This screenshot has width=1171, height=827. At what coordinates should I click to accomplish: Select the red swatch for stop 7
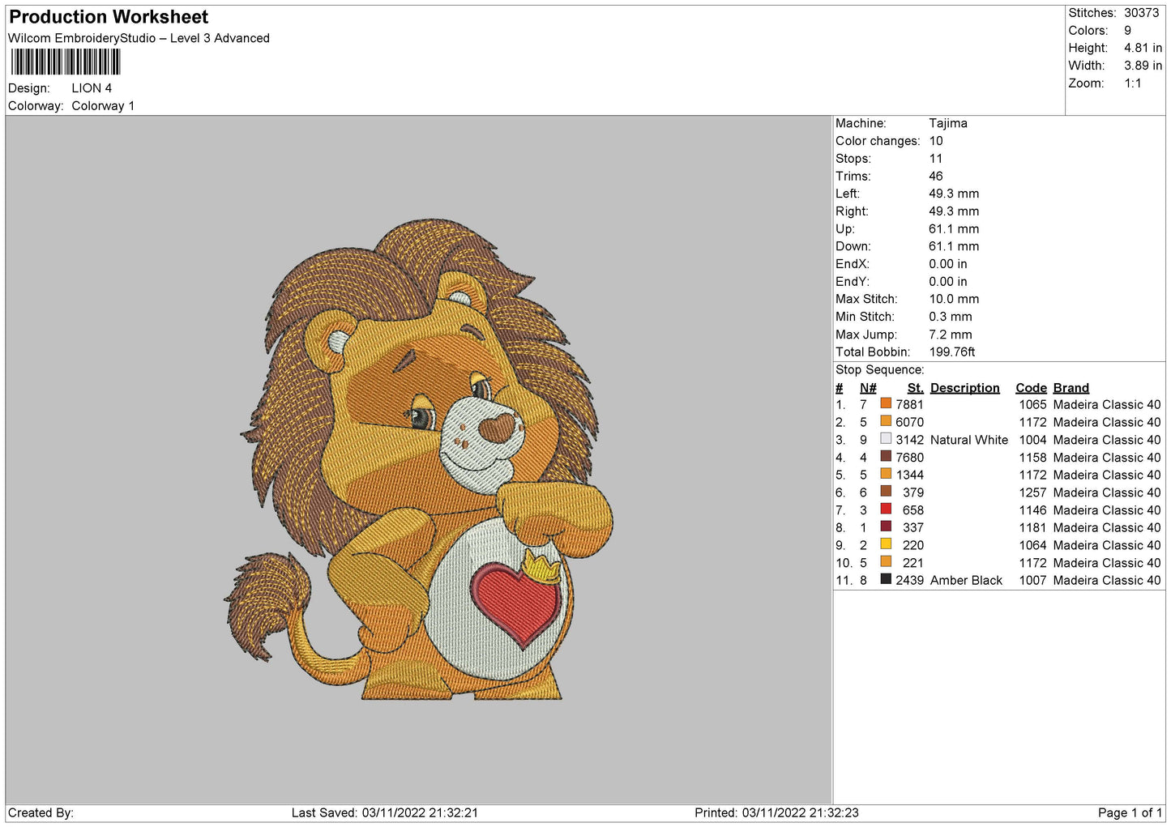[886, 509]
